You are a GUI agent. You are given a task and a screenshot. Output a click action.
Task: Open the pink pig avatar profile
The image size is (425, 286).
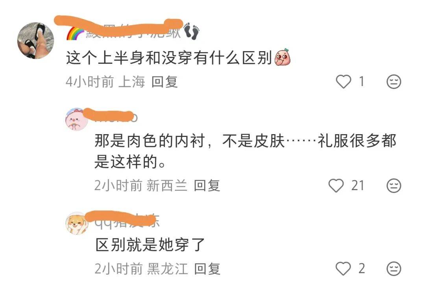tap(77, 119)
